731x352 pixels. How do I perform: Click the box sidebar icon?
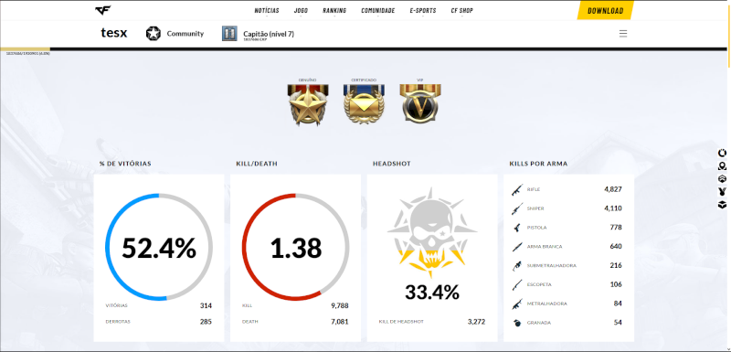(x=722, y=204)
